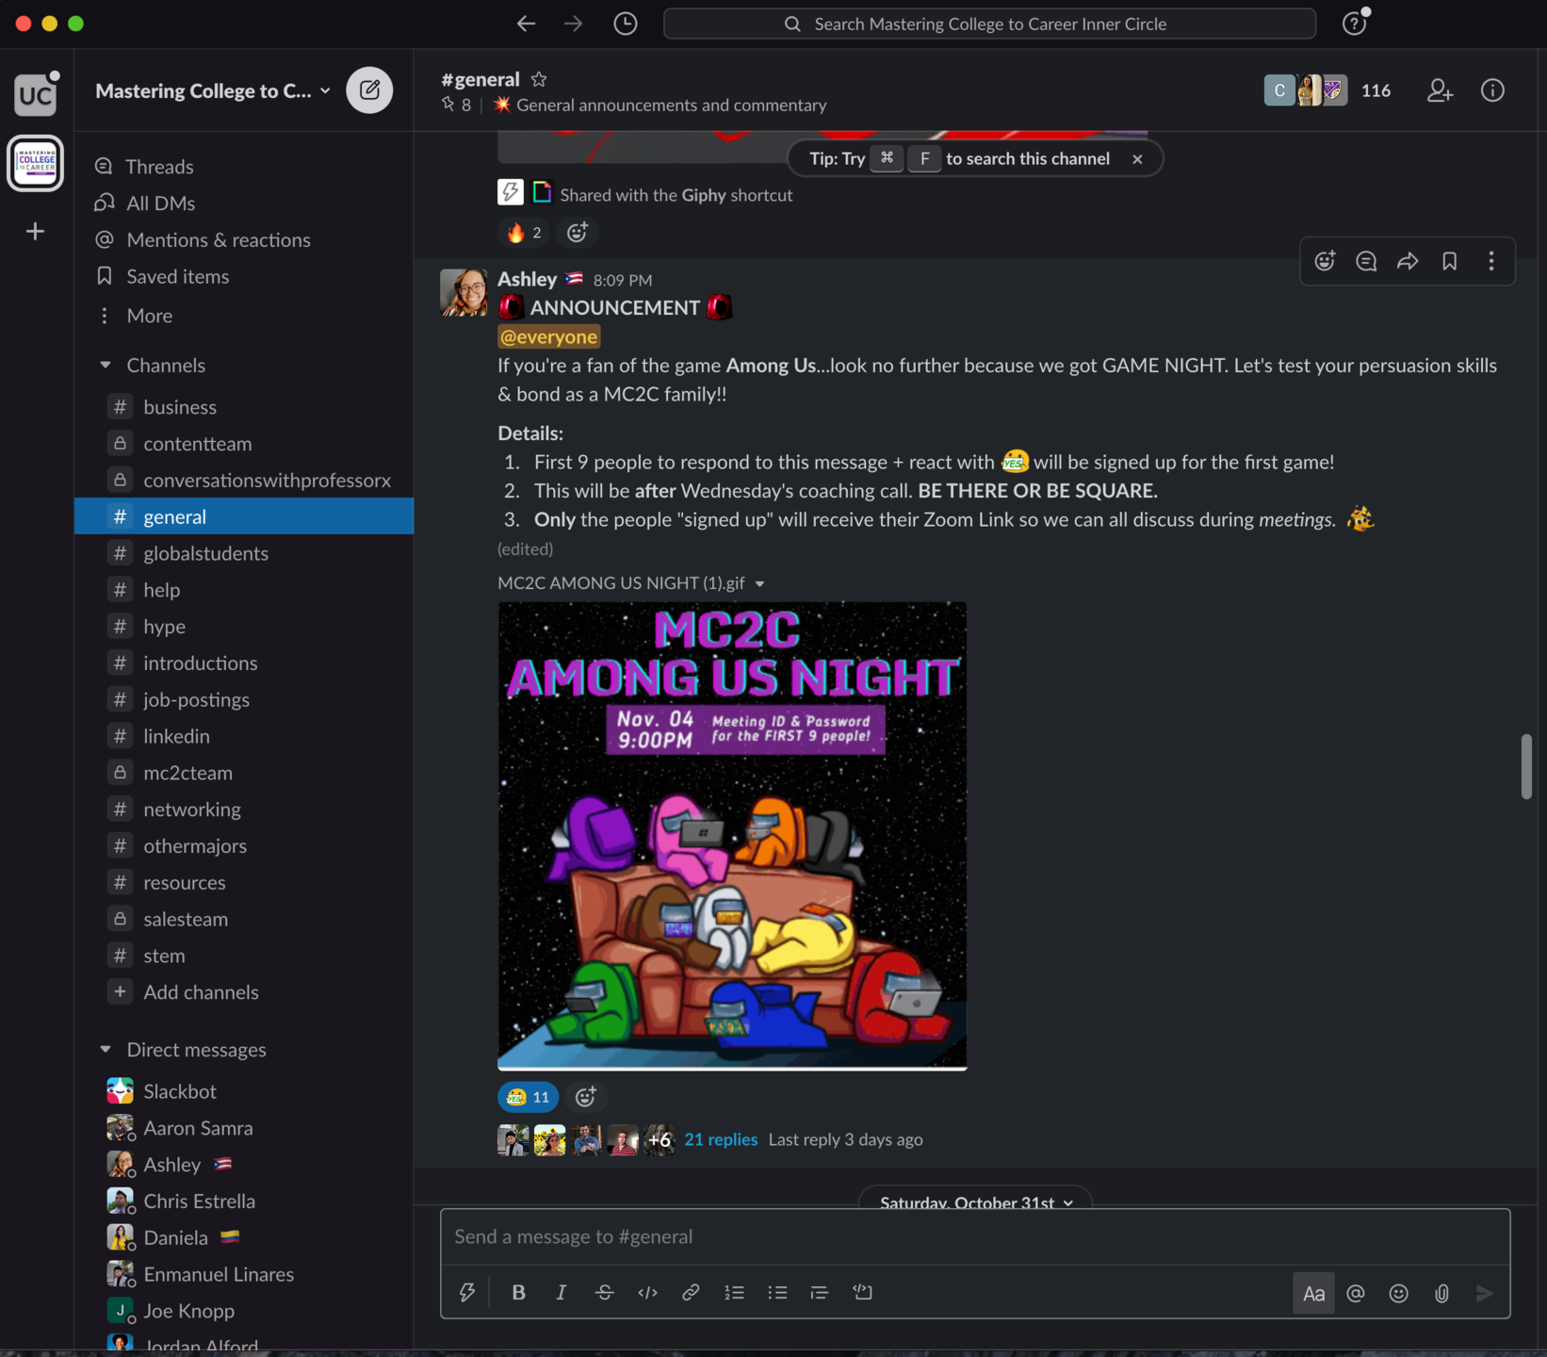Hide formatting with the Aa button
Viewport: 1547px width, 1357px height.
pos(1313,1294)
